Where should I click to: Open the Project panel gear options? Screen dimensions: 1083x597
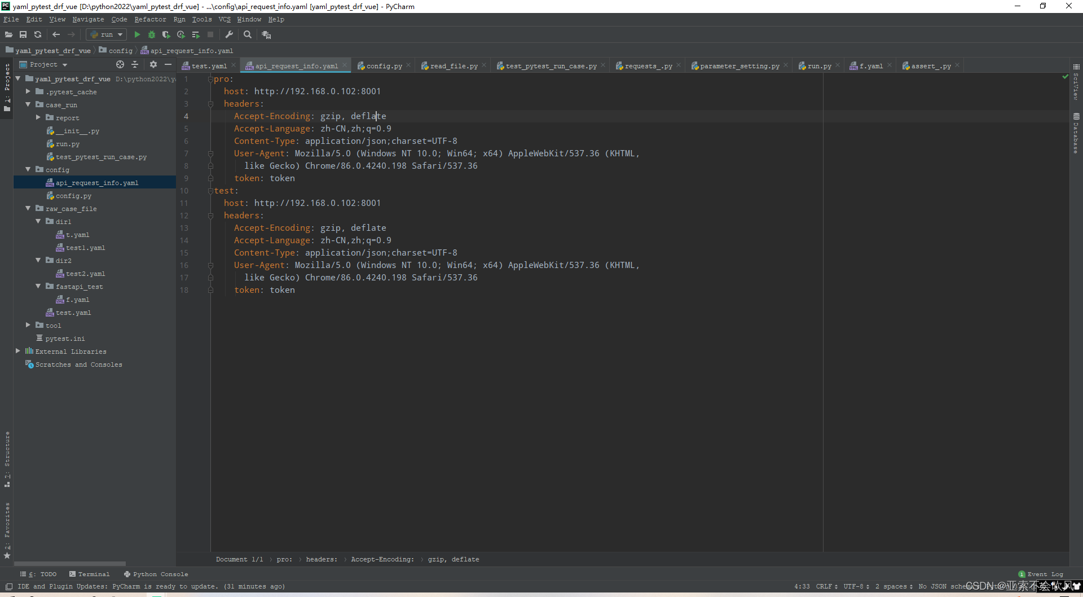tap(153, 64)
